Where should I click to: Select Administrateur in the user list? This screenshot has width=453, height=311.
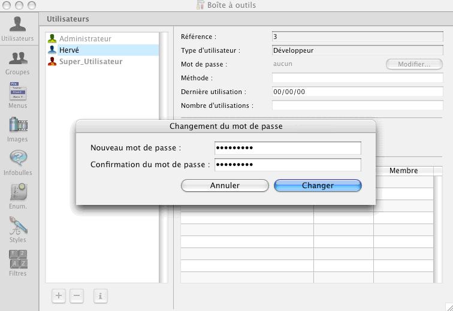pos(85,39)
